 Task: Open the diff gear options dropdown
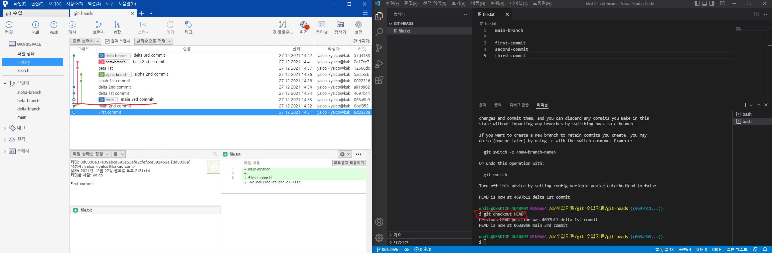coord(345,154)
